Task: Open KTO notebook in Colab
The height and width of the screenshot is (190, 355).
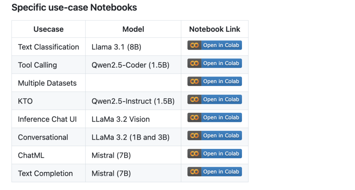Action: (215, 99)
